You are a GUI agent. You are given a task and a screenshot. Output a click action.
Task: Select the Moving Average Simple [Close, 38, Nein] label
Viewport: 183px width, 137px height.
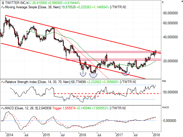33,7
